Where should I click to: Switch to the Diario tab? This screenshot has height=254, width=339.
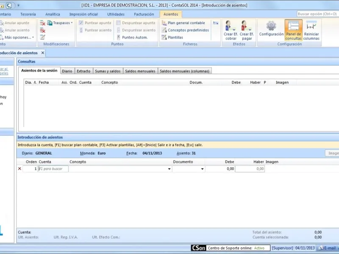(x=67, y=71)
